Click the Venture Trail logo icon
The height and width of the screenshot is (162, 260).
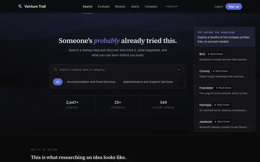click(x=20, y=6)
